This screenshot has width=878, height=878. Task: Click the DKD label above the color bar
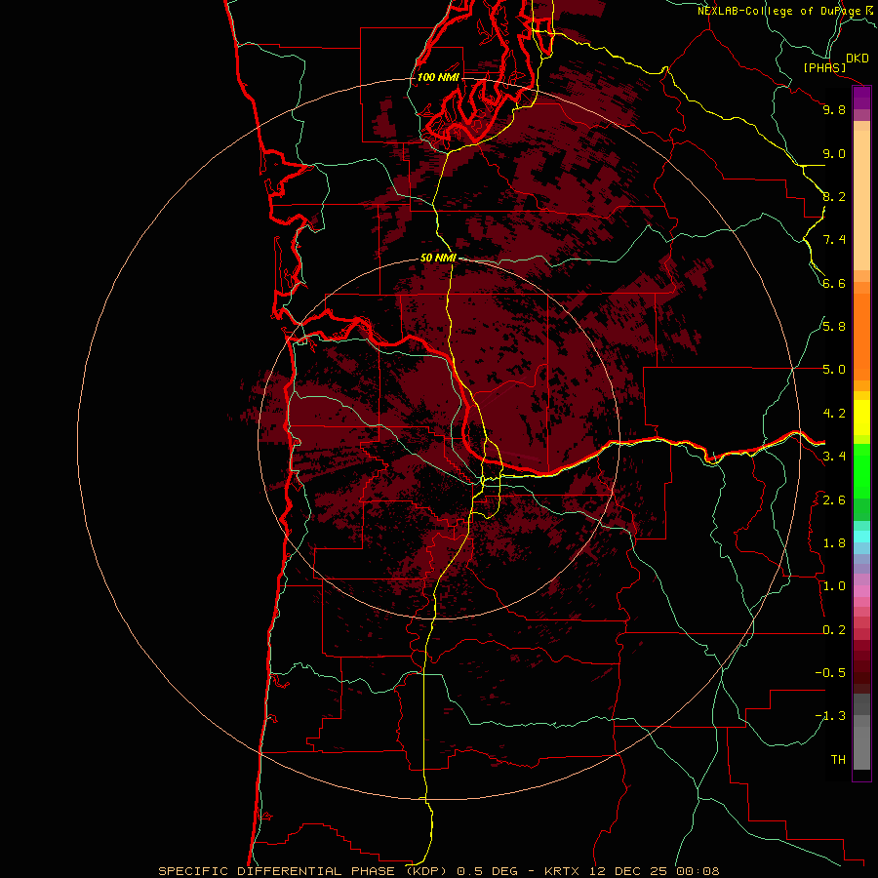(858, 59)
